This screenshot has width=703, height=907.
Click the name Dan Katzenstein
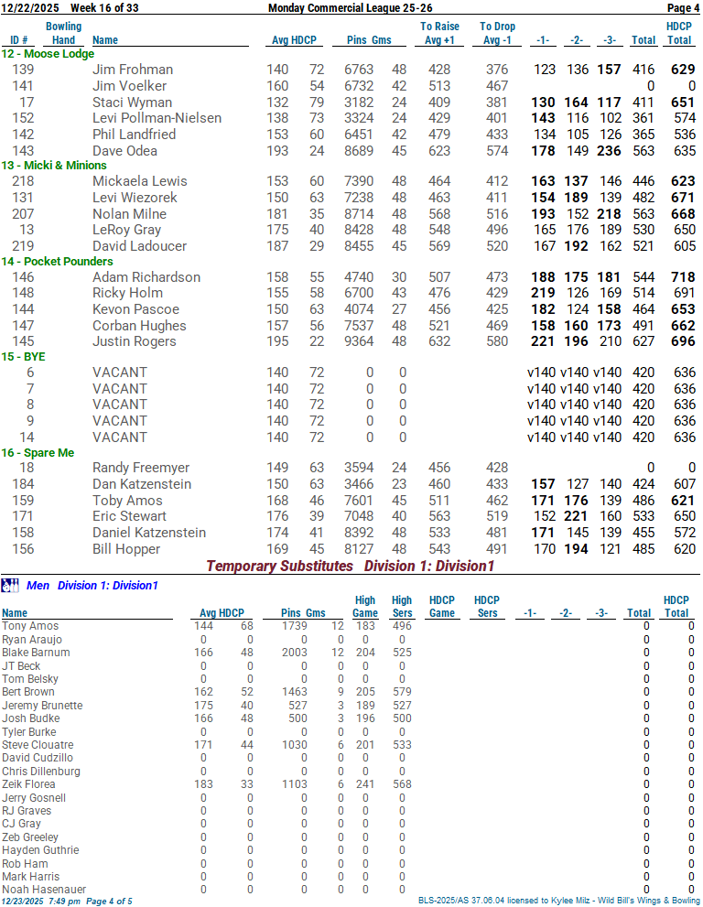click(x=142, y=484)
